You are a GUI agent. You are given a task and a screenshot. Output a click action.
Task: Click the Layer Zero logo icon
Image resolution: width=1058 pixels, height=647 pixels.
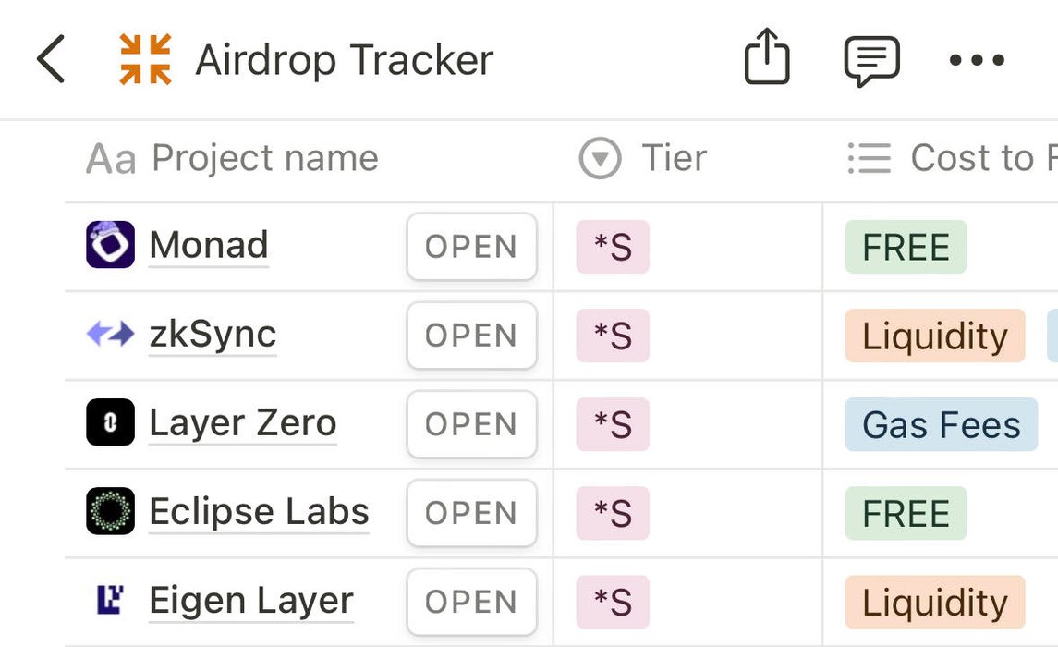click(111, 422)
